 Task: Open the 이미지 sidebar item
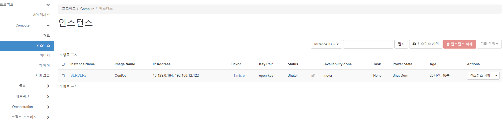(x=45, y=55)
